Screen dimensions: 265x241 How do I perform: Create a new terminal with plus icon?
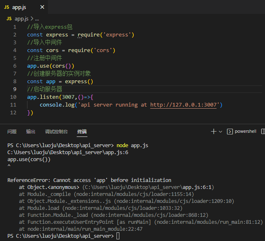click(x=214, y=132)
